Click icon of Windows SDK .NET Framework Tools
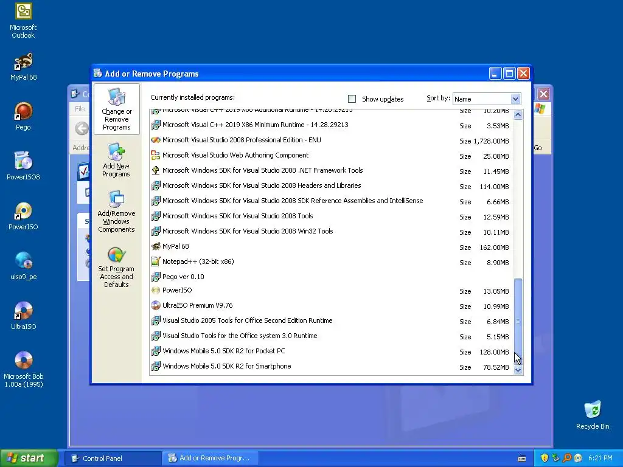The height and width of the screenshot is (467, 623). pos(156,170)
